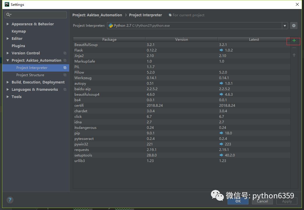Select the click package row
This screenshot has width=304, height=210.
tap(182, 116)
